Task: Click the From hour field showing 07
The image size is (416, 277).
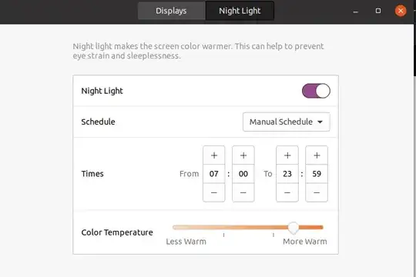Action: pos(214,174)
